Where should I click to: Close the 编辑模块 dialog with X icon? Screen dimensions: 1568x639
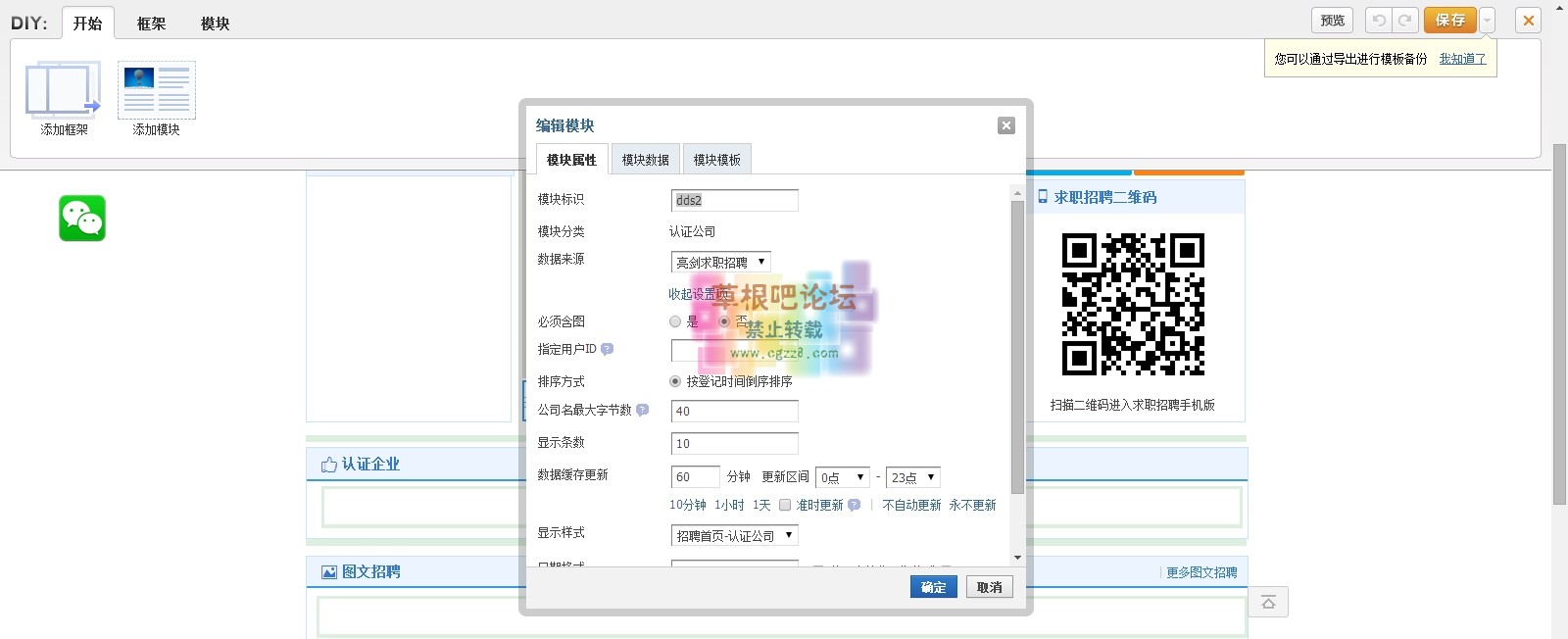pos(1005,125)
